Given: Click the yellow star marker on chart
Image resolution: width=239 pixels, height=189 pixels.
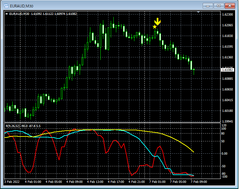Looking at the screenshot, I should pos(154,27).
